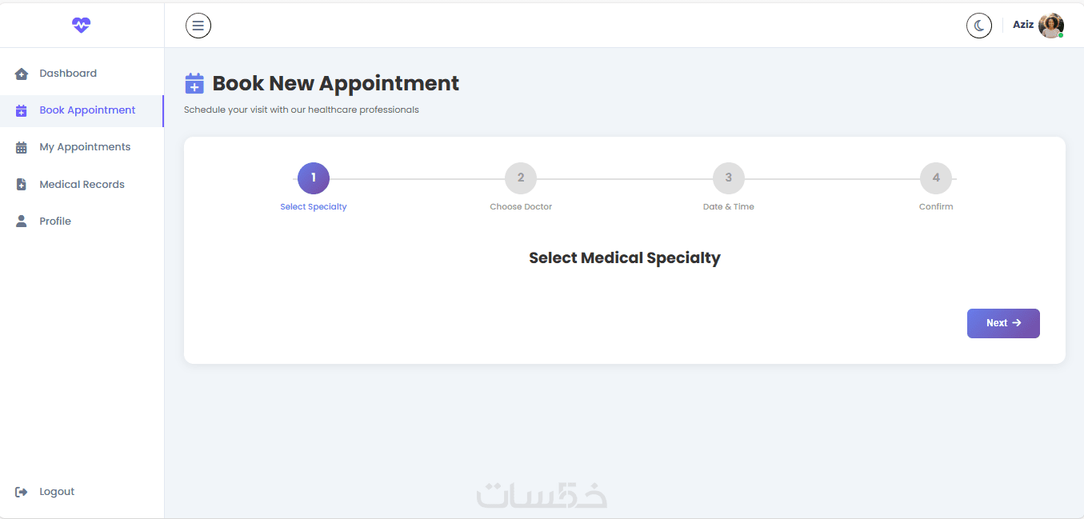Click the Book Appointment calendar-plus sidebar icon
Image resolution: width=1084 pixels, height=519 pixels.
coord(22,111)
